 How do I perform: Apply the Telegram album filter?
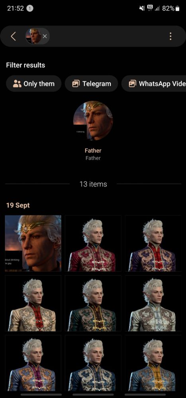[92, 84]
